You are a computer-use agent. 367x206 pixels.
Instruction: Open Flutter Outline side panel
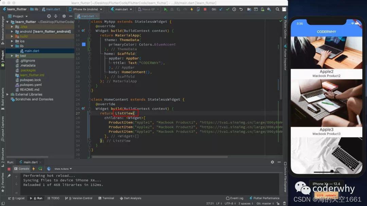click(x=285, y=27)
